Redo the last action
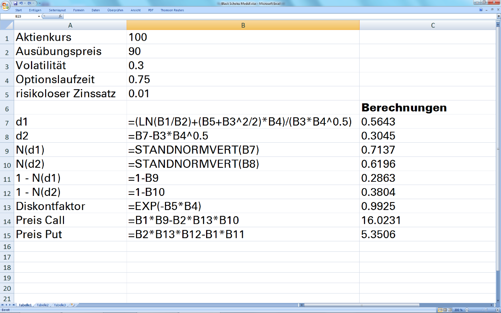The image size is (501, 313). [x=29, y=3]
